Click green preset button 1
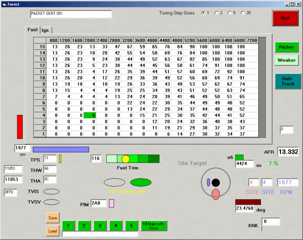Image resolution: width=303 pixels, height=240 pixels. [x=69, y=226]
